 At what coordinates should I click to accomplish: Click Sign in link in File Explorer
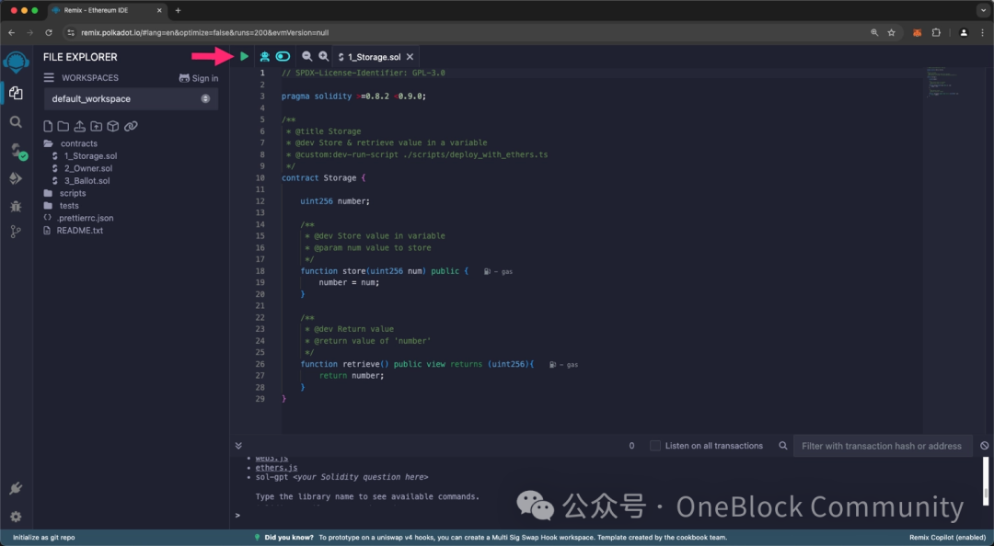[x=199, y=78]
